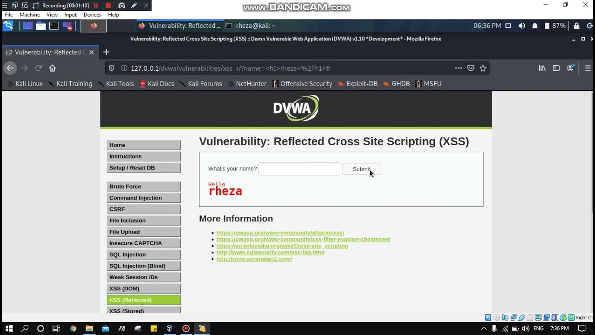
Task: Open xss-filter-evasion-cheatsheet link
Action: click(303, 239)
